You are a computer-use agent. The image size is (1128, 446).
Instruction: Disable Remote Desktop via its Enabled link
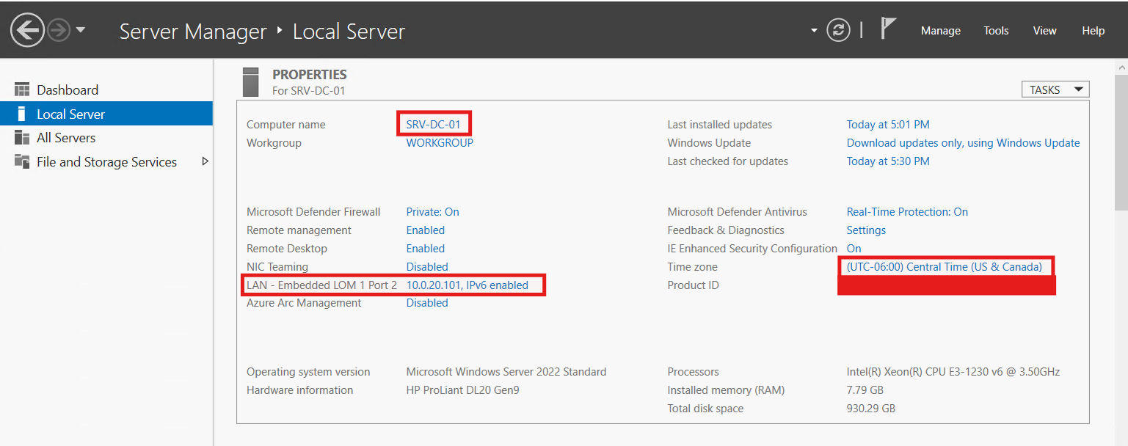(425, 248)
